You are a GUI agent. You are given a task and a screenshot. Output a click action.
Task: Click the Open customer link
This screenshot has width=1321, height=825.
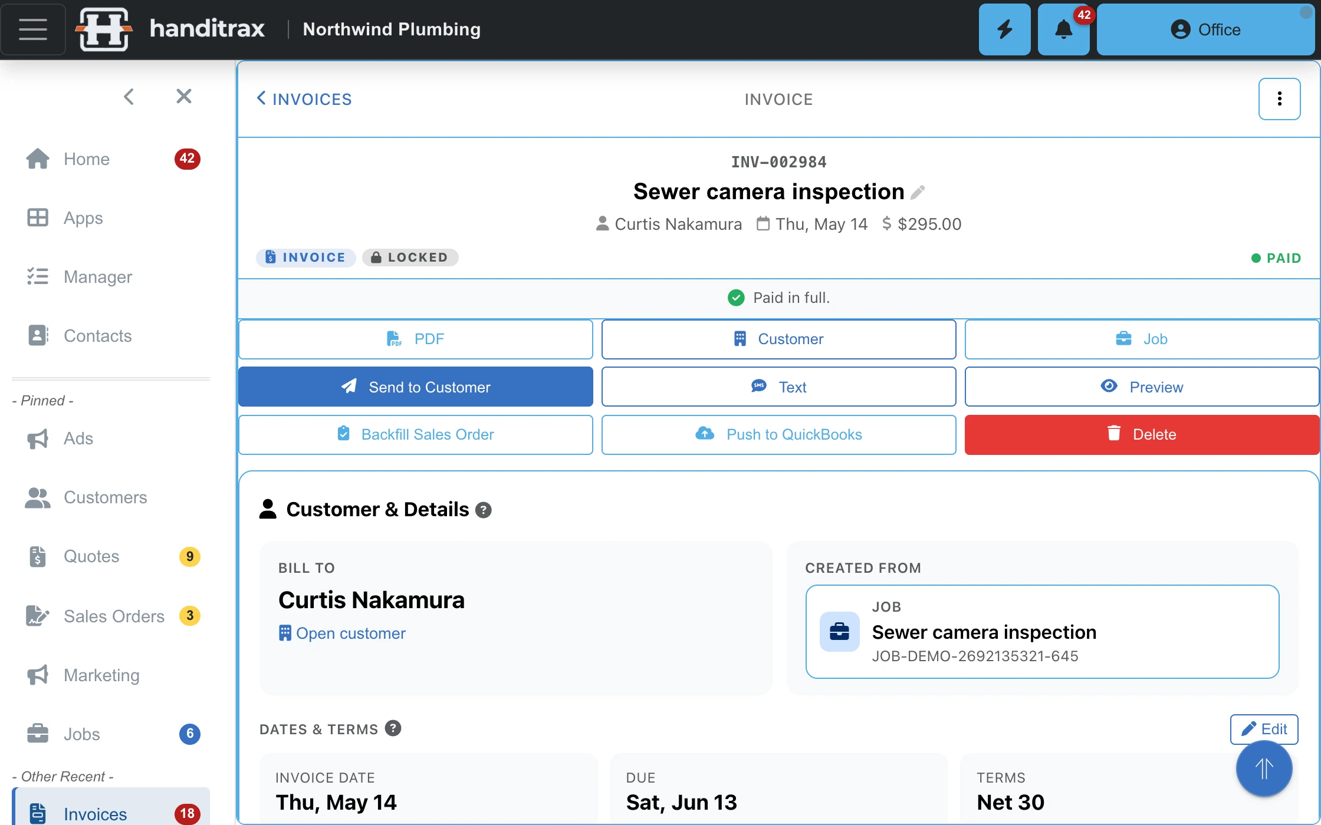pos(342,633)
